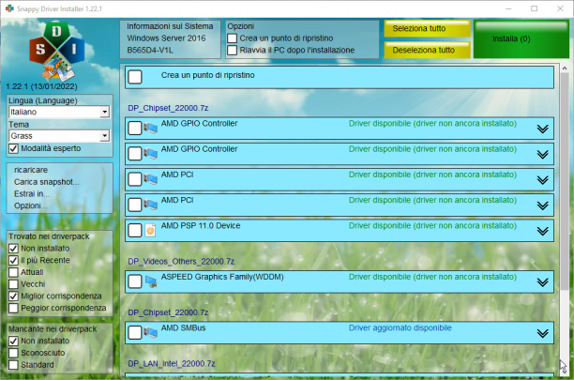Tick the checkbox for second AMD GPIO Controller
Screen dimensions: 574x380
click(135, 154)
